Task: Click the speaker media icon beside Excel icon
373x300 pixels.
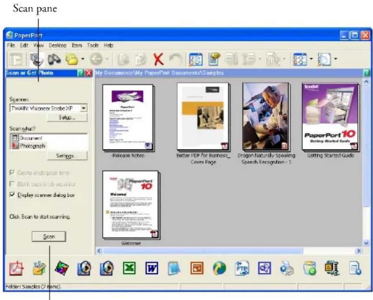Action: (107, 268)
